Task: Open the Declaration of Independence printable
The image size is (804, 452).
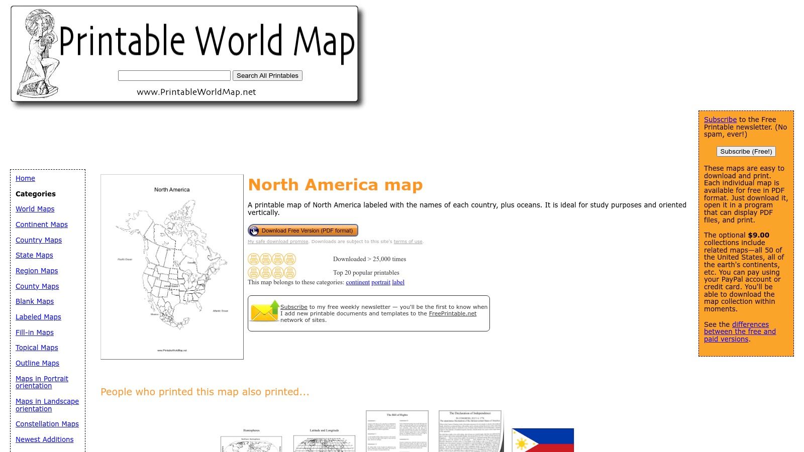Action: pyautogui.click(x=470, y=432)
